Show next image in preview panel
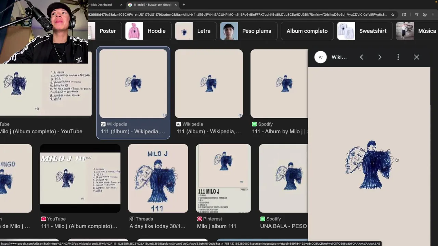Screen dimensions: 438x246 380,57
